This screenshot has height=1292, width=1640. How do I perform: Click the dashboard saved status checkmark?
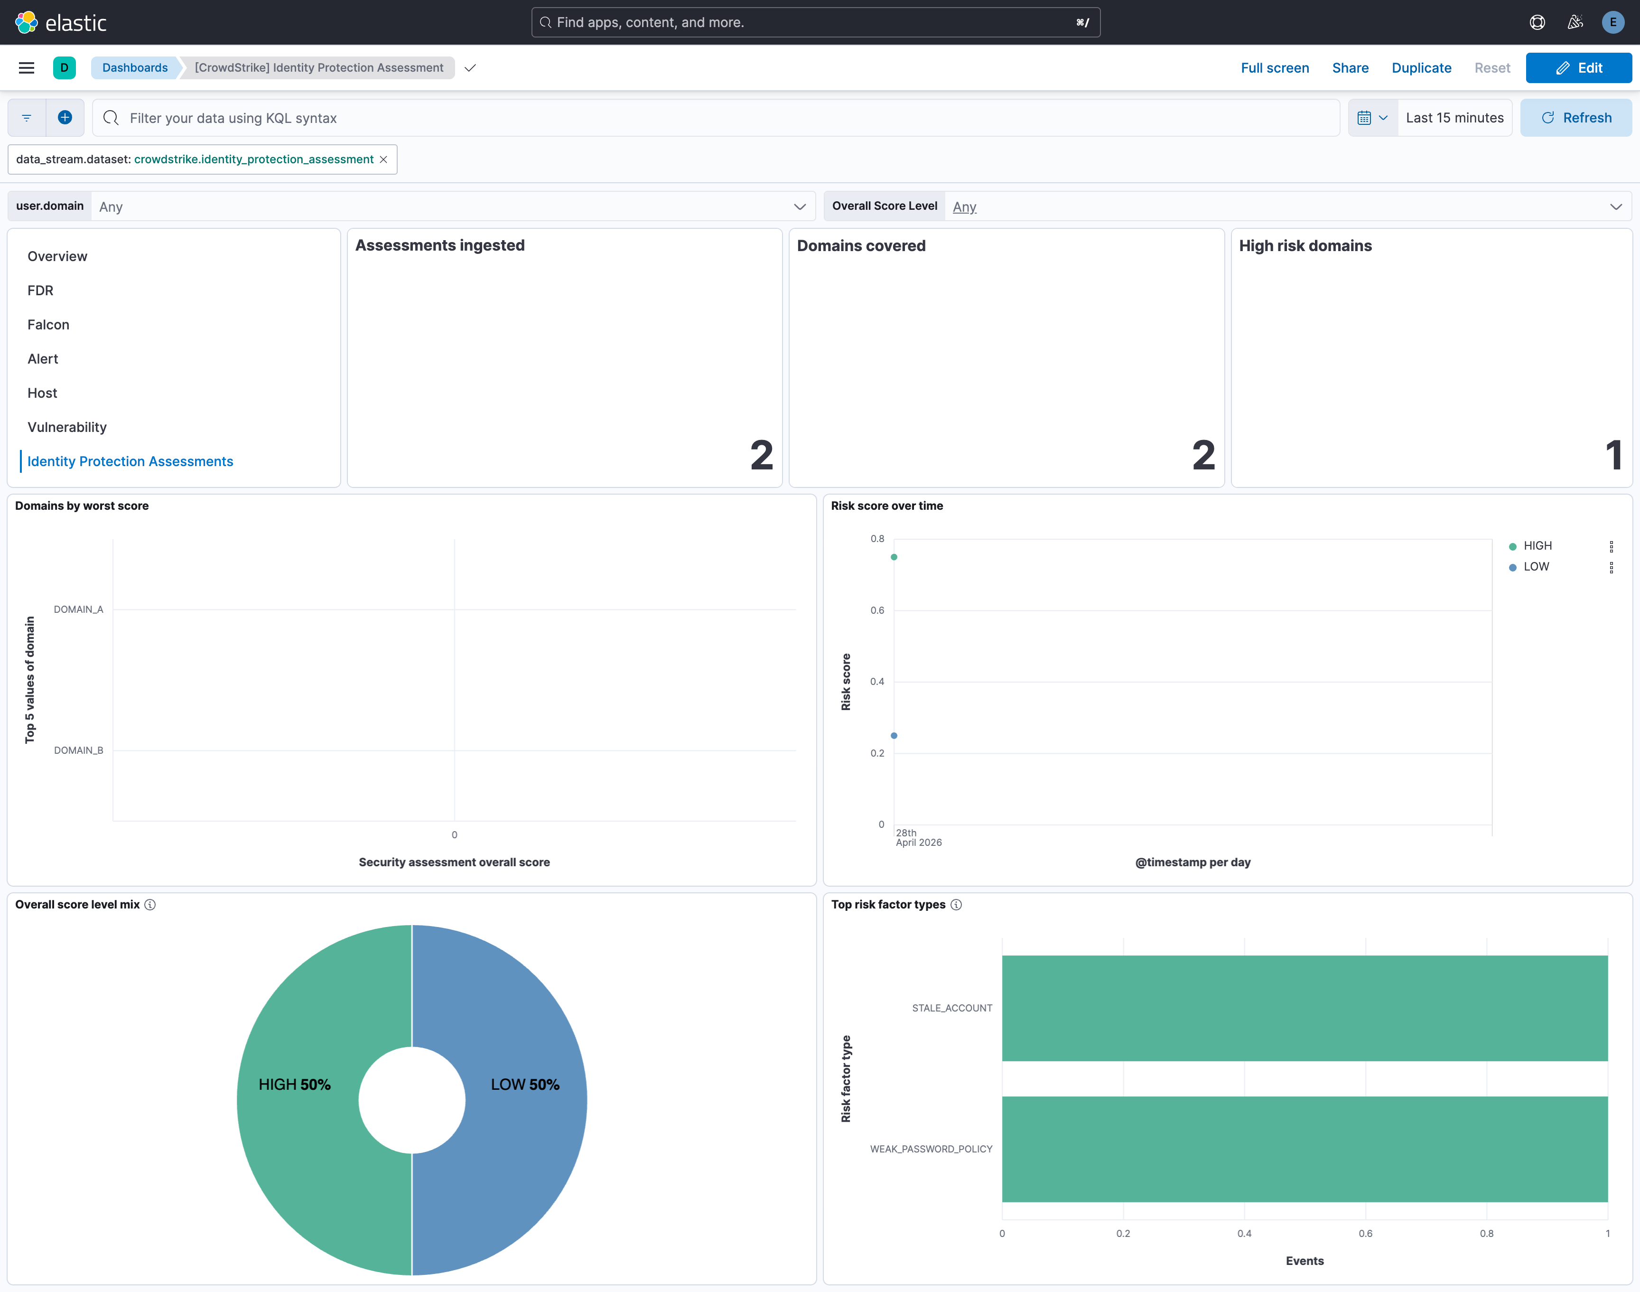click(x=470, y=68)
